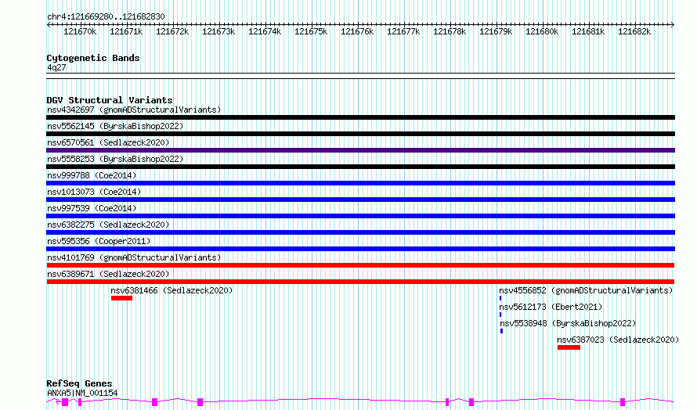
Task: Click the Cytogenetic Bands track heading
Action: coord(93,58)
